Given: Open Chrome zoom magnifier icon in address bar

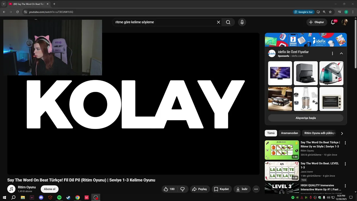Looking at the screenshot, I should pyautogui.click(x=324, y=12).
